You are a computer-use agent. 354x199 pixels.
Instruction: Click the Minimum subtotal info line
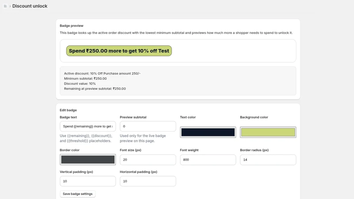(x=85, y=79)
